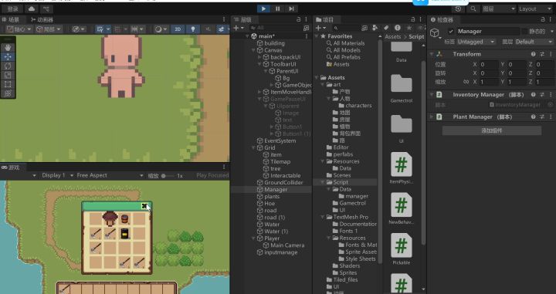Open the pivot/center handle dropdown

[19, 29]
